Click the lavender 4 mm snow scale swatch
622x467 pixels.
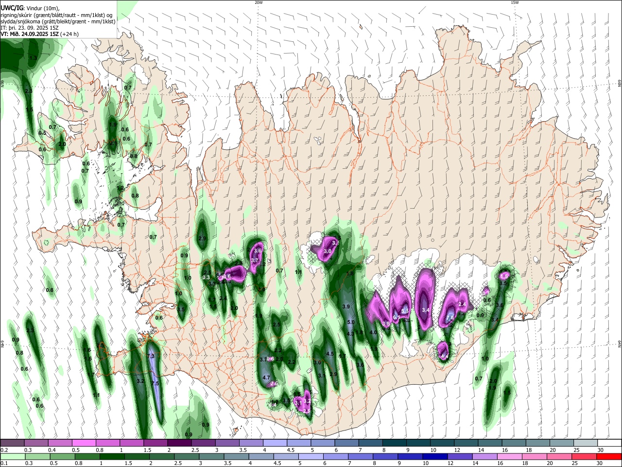(x=275, y=443)
